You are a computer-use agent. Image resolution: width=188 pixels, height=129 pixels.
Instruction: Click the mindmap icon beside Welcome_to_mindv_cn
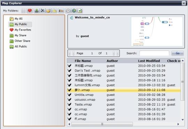click(72, 18)
